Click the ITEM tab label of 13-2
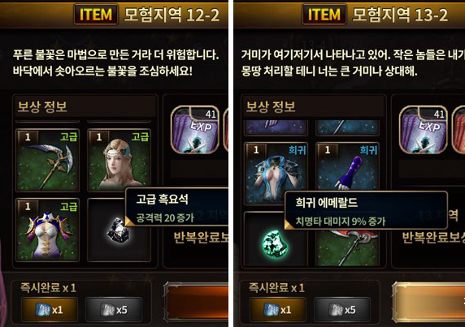465x327 pixels. point(324,15)
